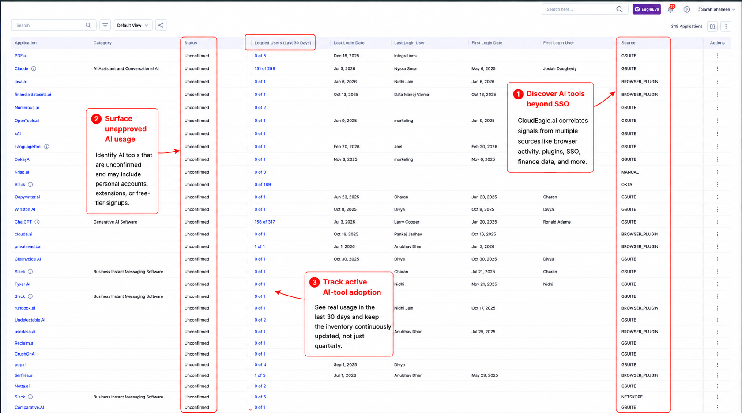Viewport: 742px width, 413px height.
Task: Sort by Logged Users (Last 30 Days) header
Action: click(282, 43)
